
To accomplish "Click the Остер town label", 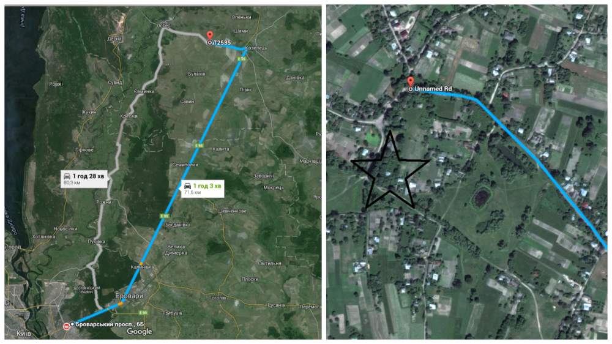I will 163,25.
